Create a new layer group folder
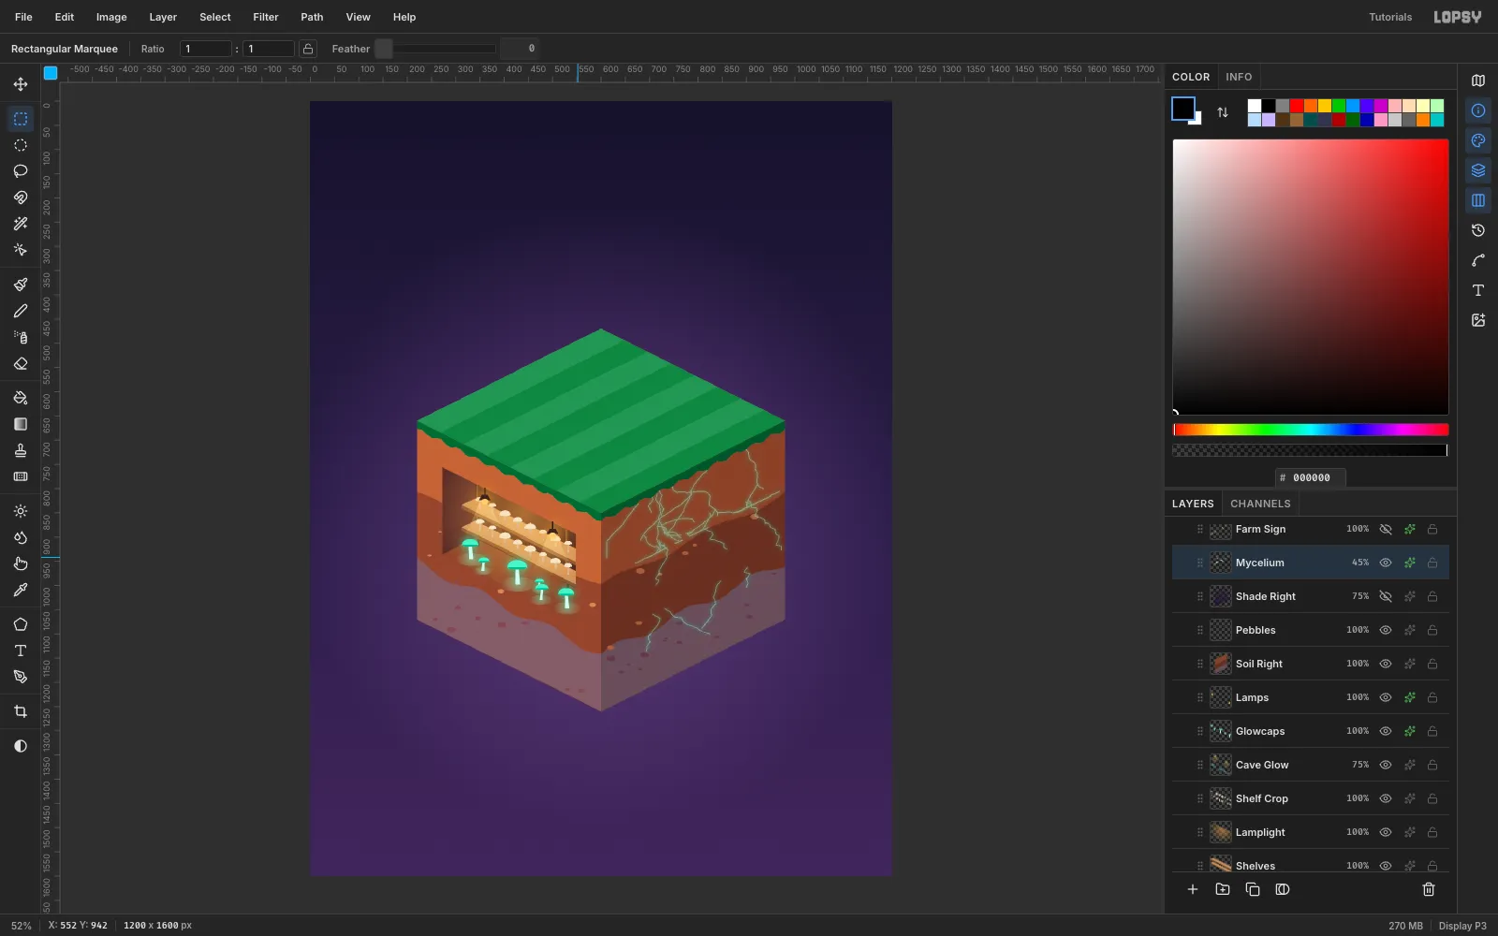This screenshot has height=936, width=1498. point(1223,889)
